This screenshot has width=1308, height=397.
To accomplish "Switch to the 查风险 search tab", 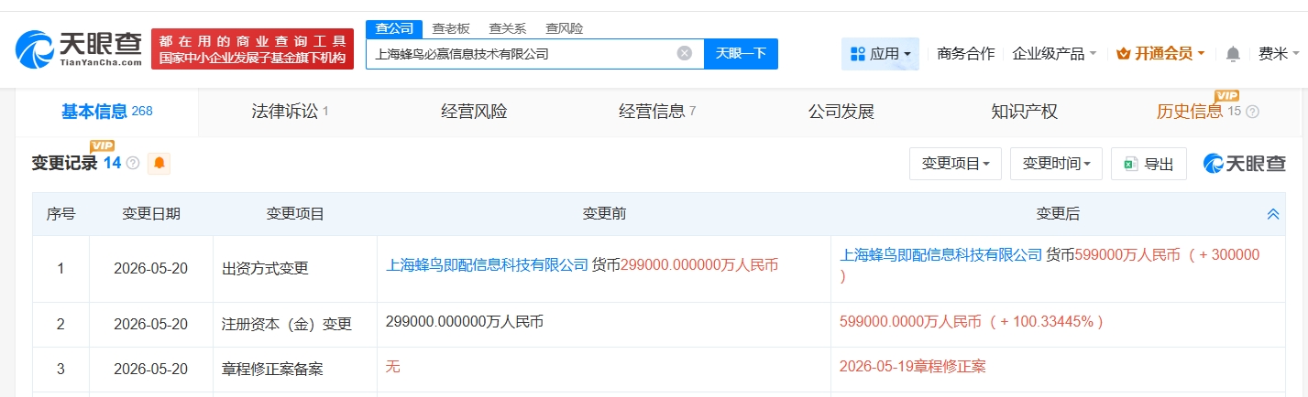I will pos(564,28).
